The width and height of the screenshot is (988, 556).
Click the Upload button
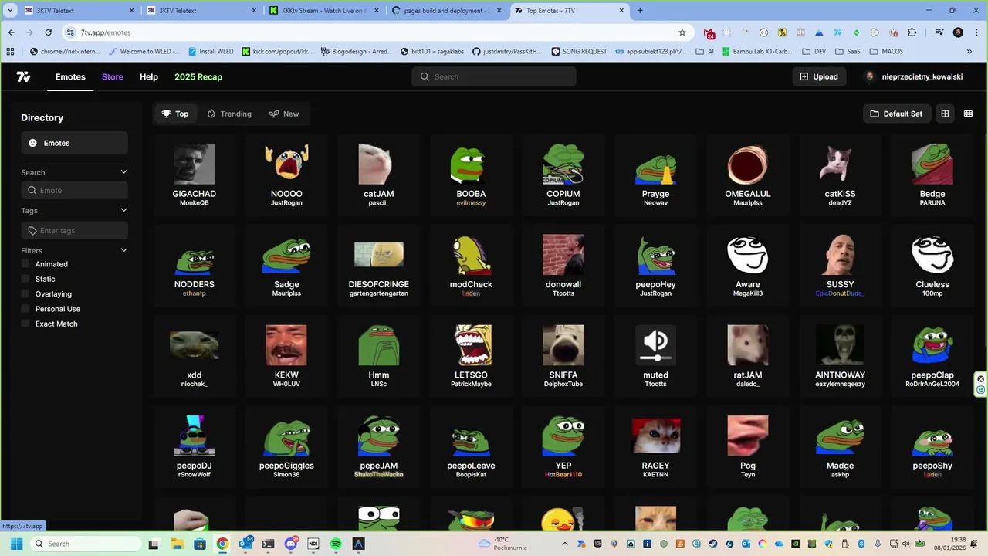(819, 76)
